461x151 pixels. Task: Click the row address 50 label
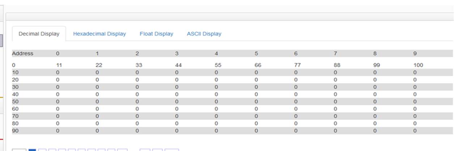tap(15, 101)
